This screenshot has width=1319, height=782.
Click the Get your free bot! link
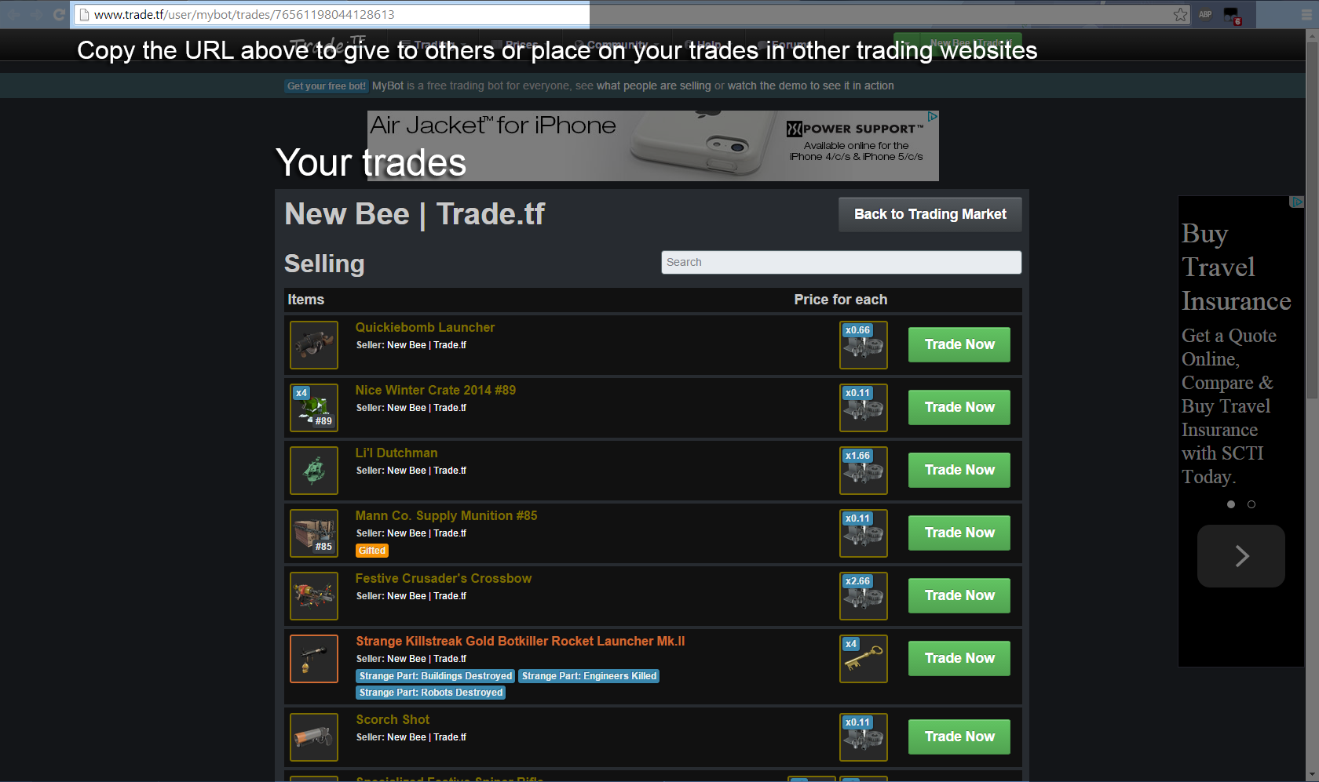tap(327, 86)
